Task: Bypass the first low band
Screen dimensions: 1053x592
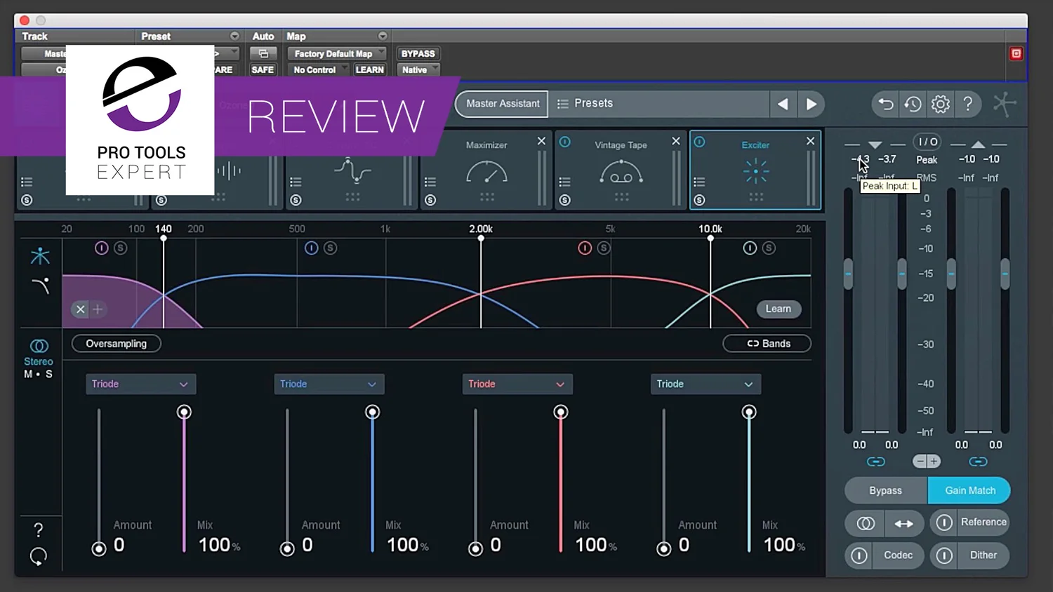Action: point(102,248)
